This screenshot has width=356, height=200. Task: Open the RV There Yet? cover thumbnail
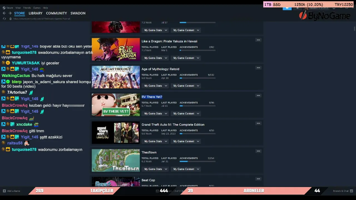pyautogui.click(x=116, y=105)
